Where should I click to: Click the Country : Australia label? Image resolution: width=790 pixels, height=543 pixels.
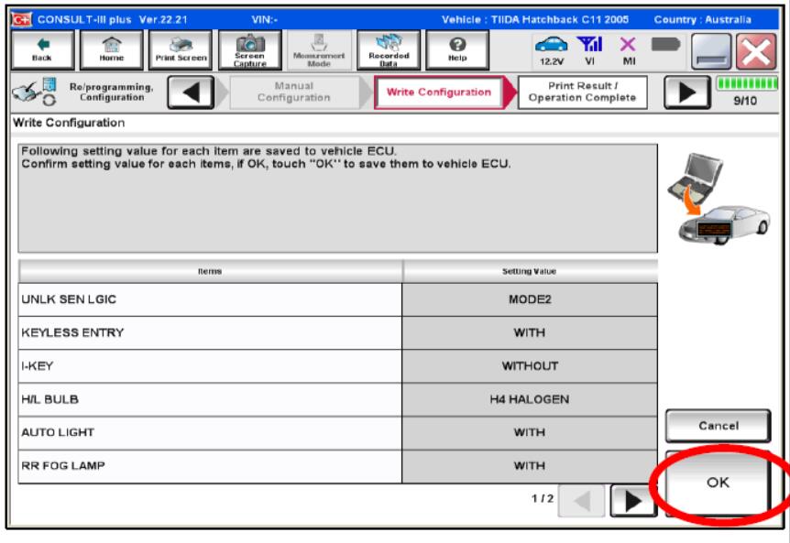(702, 19)
